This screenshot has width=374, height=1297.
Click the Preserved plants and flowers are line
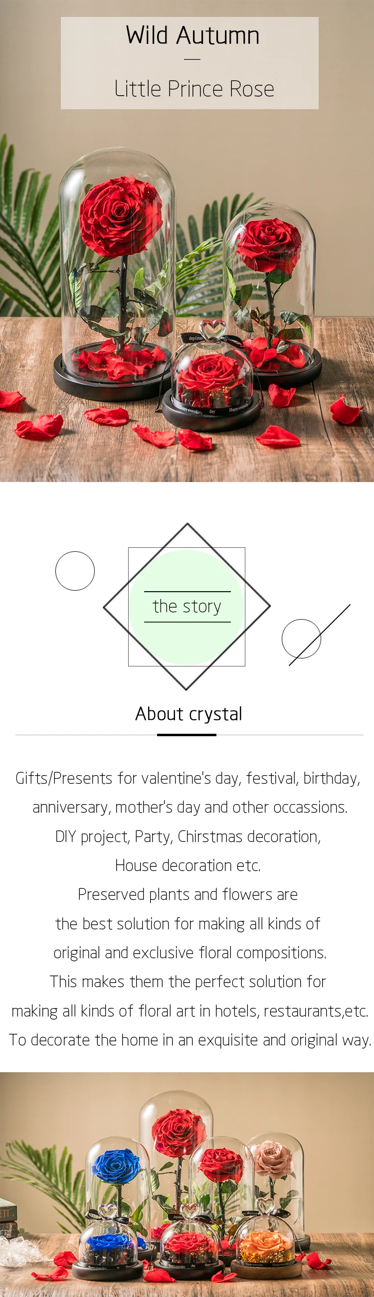pyautogui.click(x=188, y=894)
